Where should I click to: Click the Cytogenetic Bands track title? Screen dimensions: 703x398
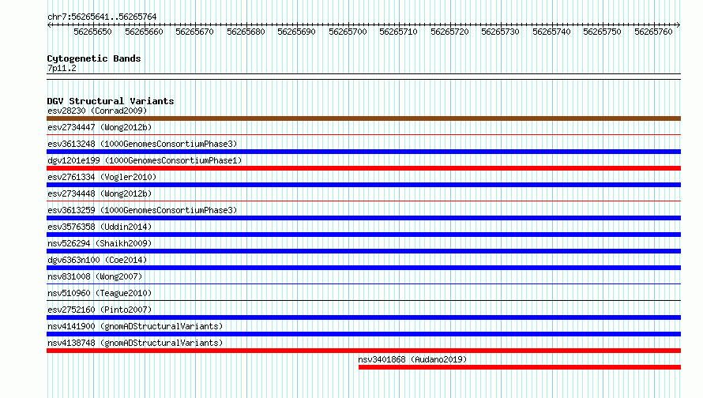coord(94,58)
